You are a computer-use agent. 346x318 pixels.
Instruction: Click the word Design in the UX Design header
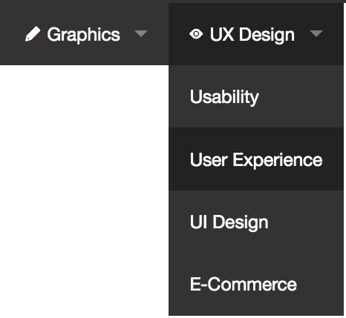[267, 35]
